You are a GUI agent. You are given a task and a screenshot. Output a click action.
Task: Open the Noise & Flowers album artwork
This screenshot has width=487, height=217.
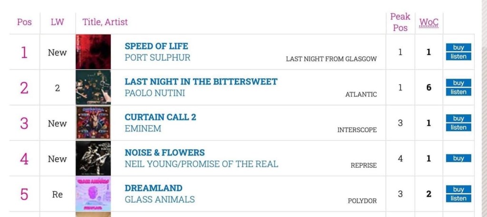(x=93, y=159)
